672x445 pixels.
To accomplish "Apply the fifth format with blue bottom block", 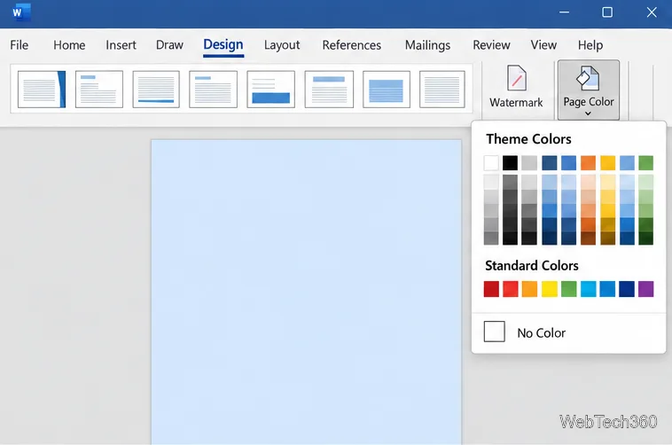I will pos(271,90).
